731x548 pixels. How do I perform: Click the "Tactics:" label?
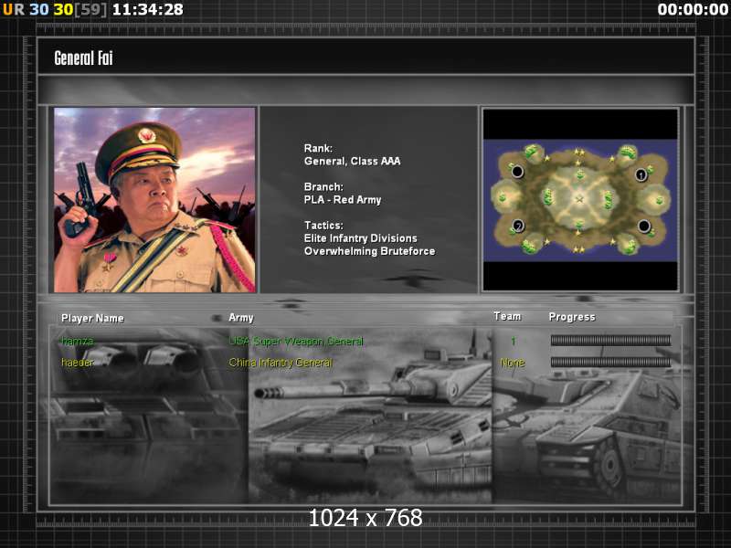323,226
